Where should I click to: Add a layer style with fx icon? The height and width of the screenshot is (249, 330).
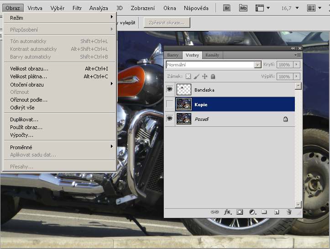pos(227,212)
